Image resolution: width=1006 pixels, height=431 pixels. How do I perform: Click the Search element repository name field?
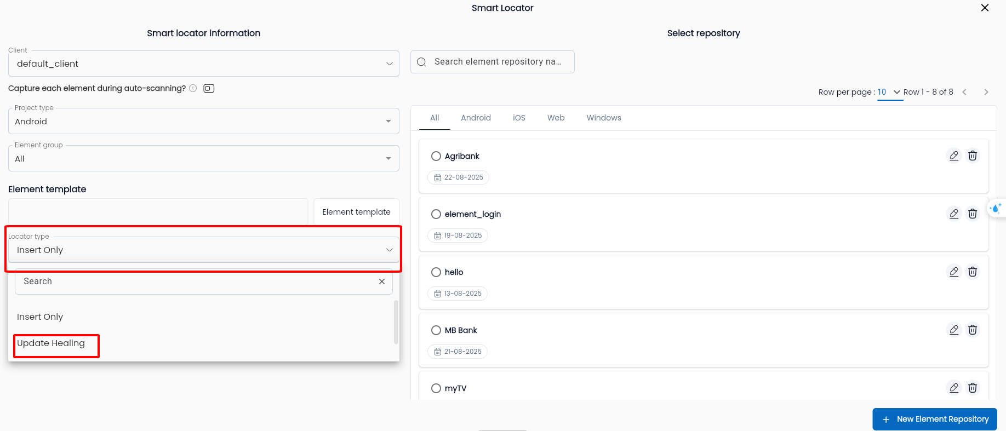[x=498, y=62]
